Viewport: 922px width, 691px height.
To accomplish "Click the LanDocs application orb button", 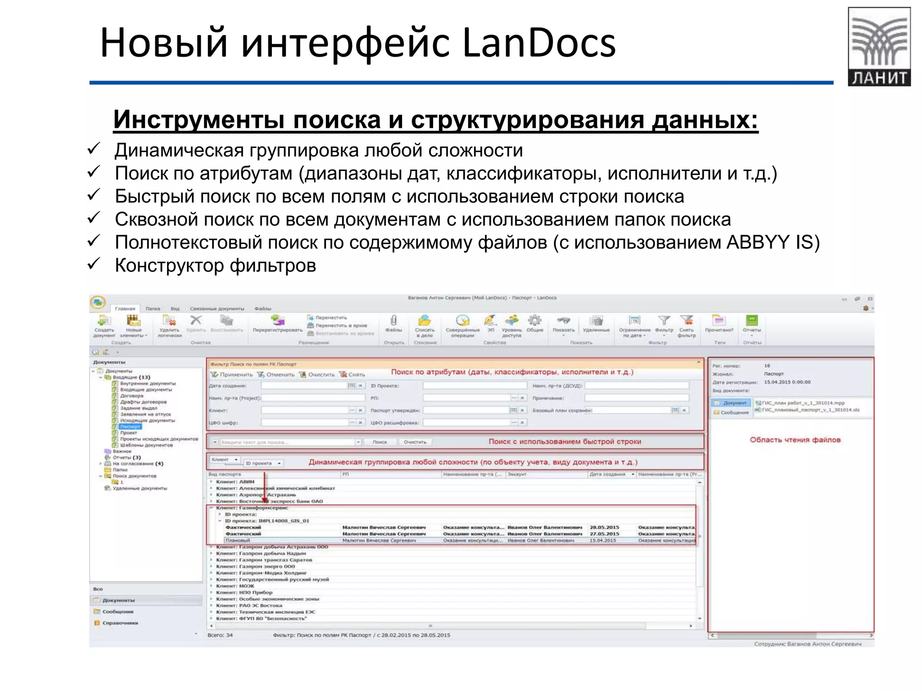I will (x=98, y=302).
